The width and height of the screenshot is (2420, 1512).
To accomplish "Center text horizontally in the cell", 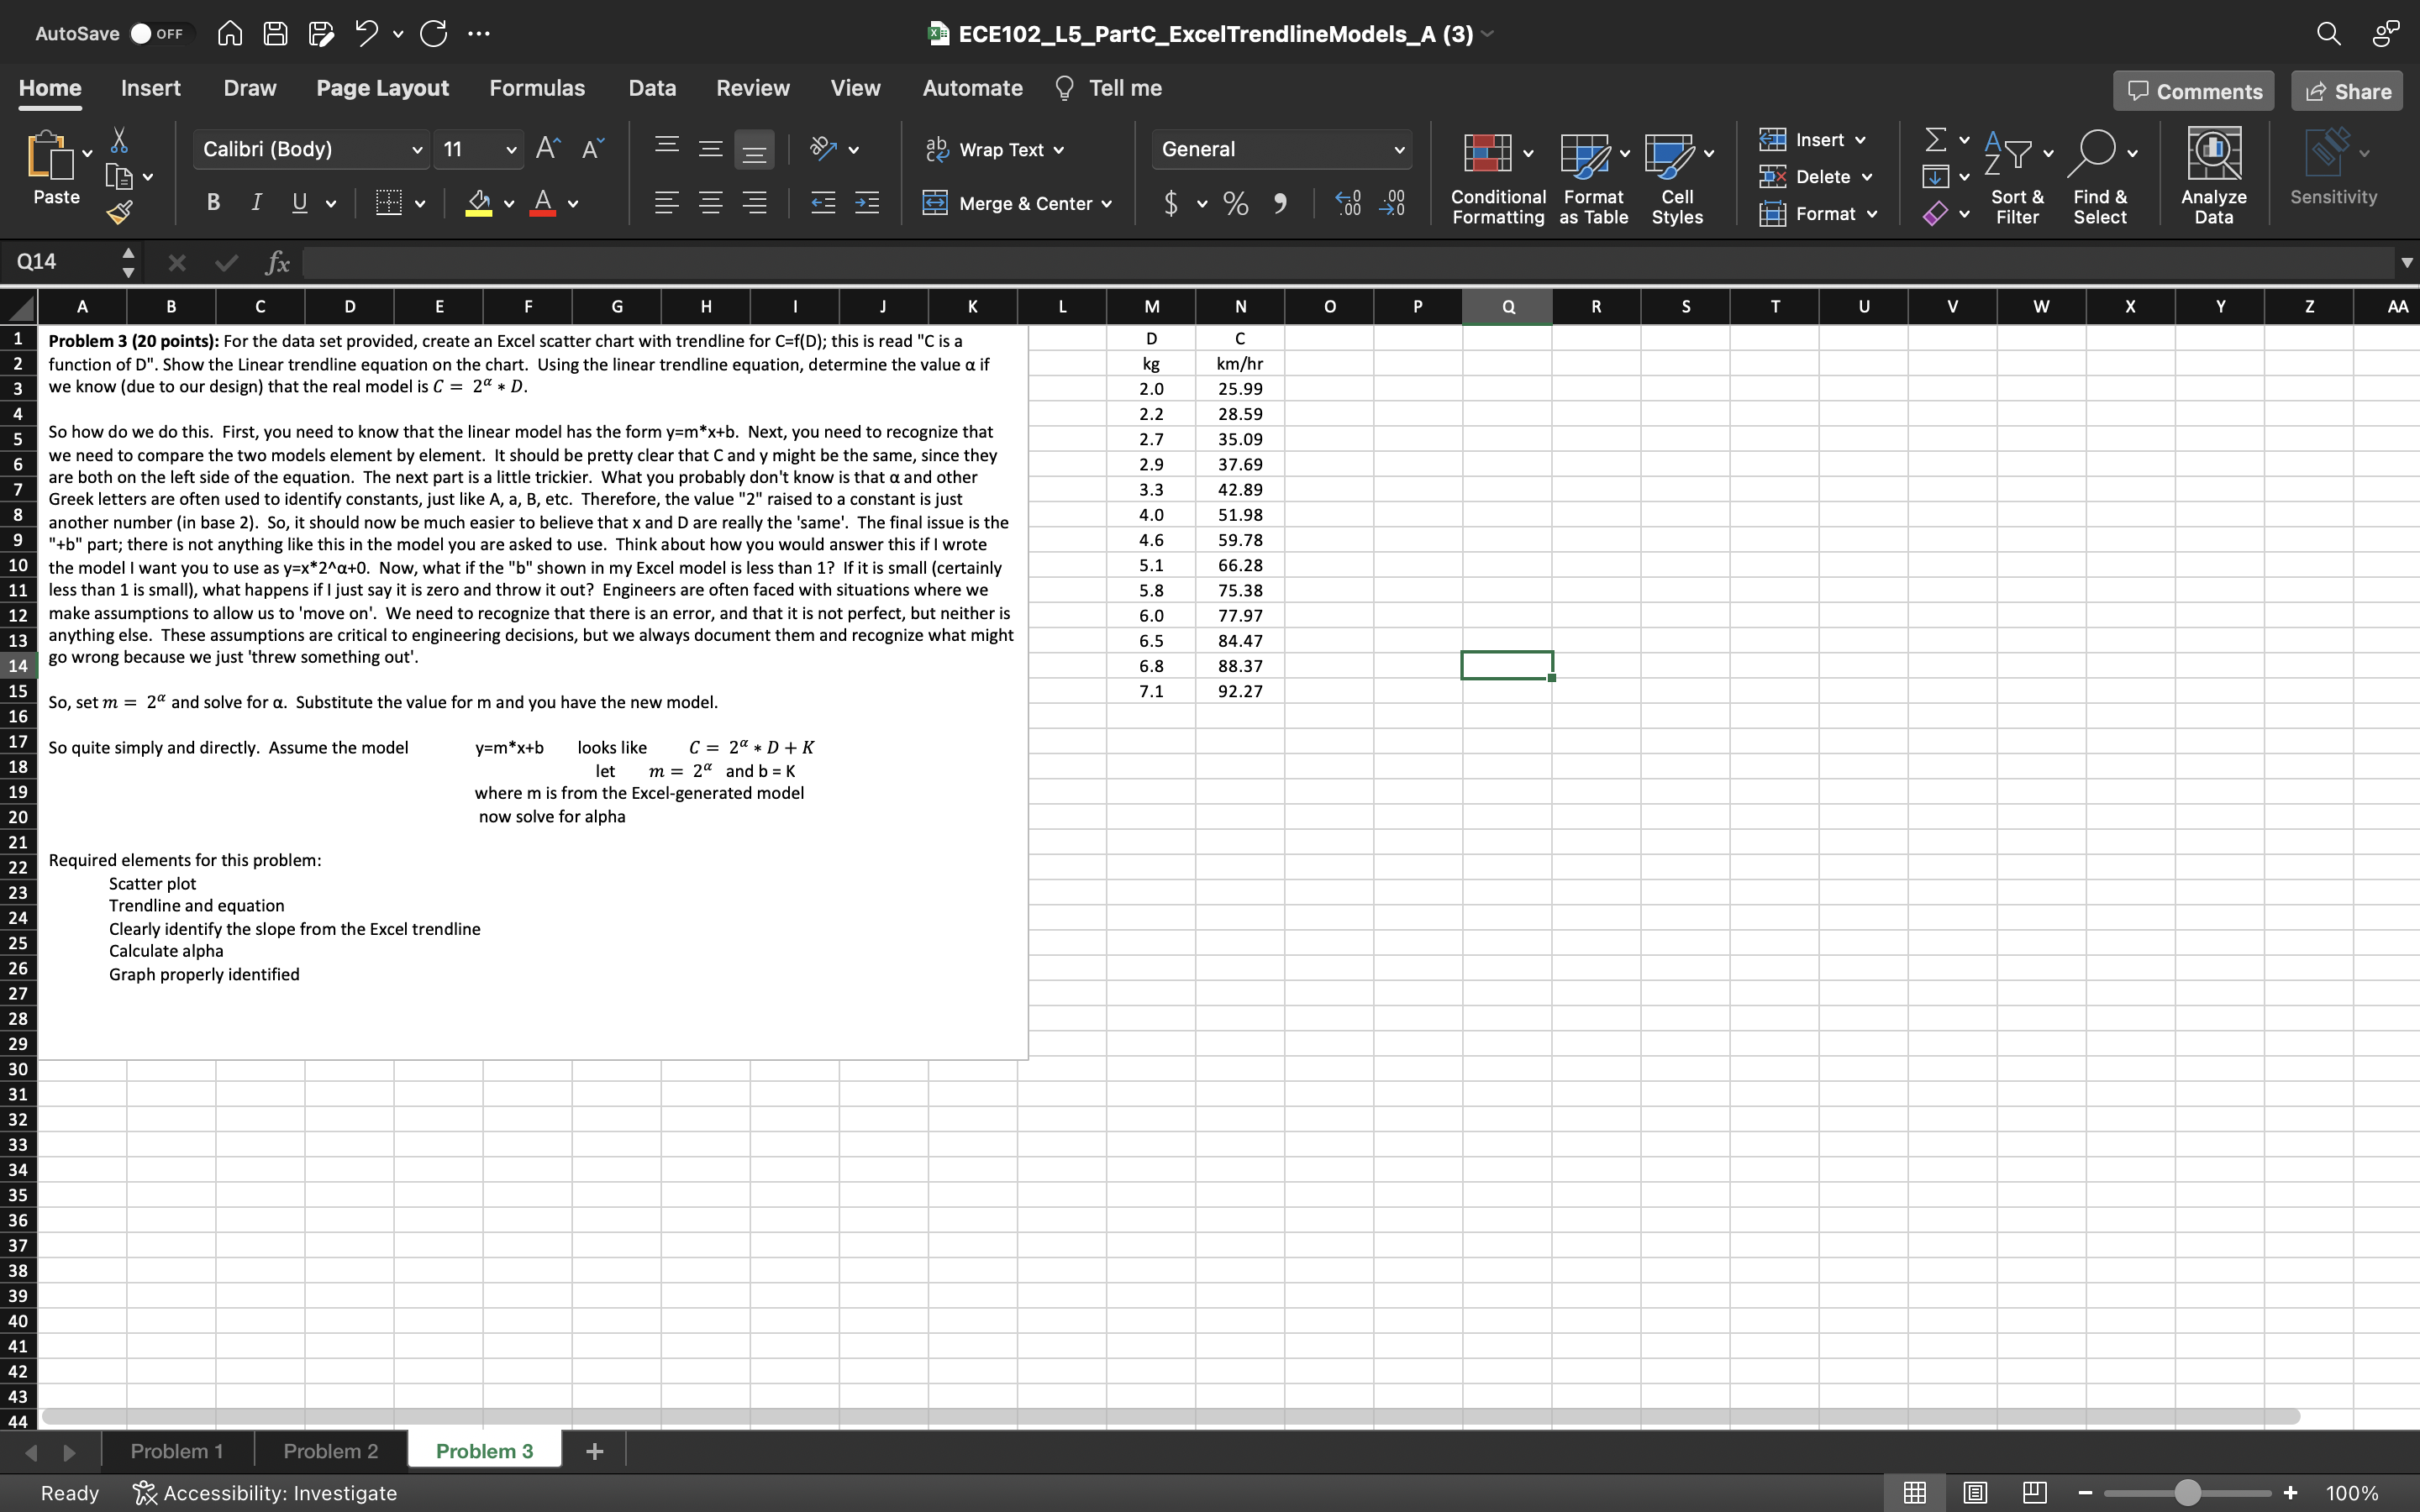I will (710, 203).
